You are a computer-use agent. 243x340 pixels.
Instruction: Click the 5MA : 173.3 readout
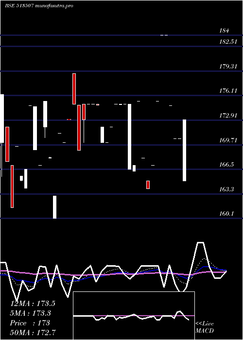pyautogui.click(x=30, y=313)
